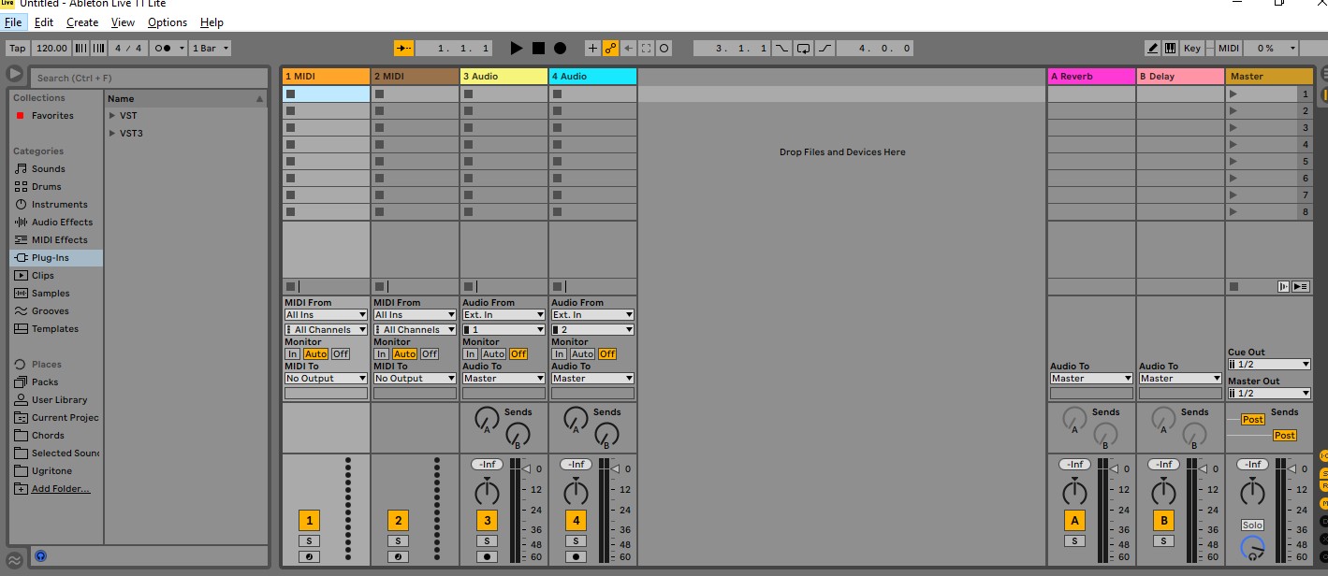This screenshot has height=576, width=1328.
Task: Open Master Cue Out dropdown
Action: tap(1269, 365)
